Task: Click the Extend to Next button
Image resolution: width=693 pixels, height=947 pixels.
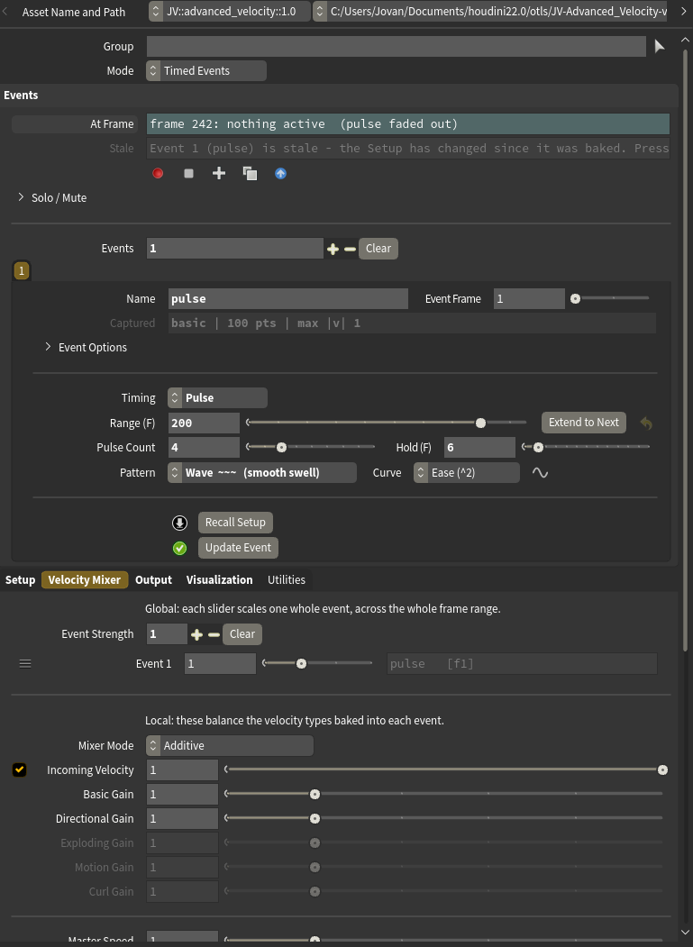Action: 584,423
